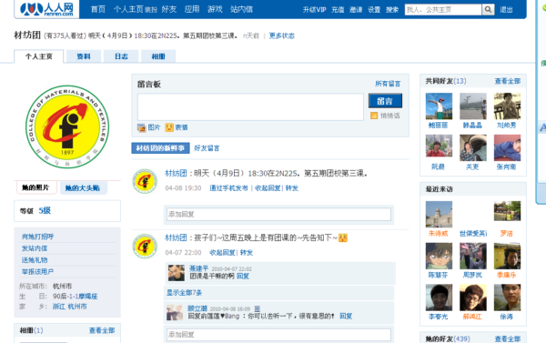This screenshot has width=546, height=343.
Task: Switch to 好友留言 feed tab
Action: (207, 148)
